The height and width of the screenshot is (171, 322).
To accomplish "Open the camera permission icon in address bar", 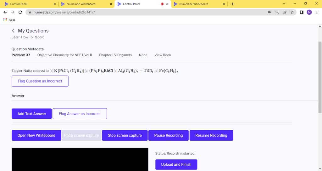I will (x=269, y=12).
